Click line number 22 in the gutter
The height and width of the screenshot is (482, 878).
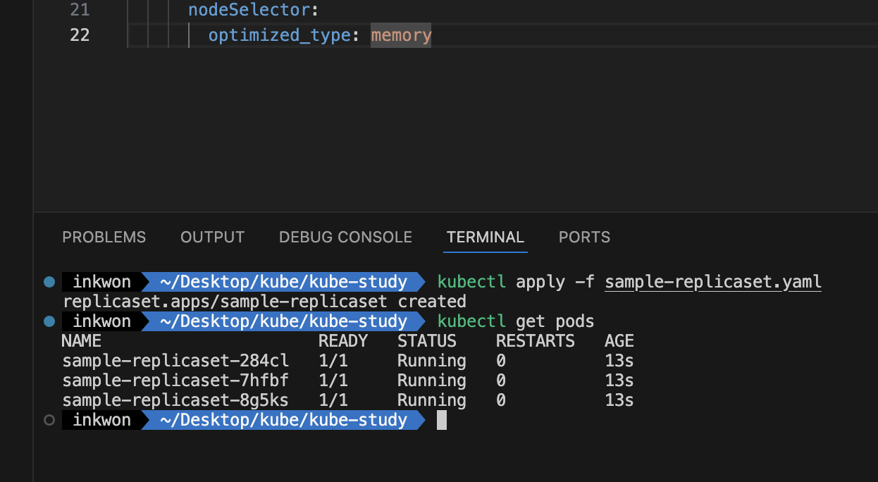(x=80, y=35)
